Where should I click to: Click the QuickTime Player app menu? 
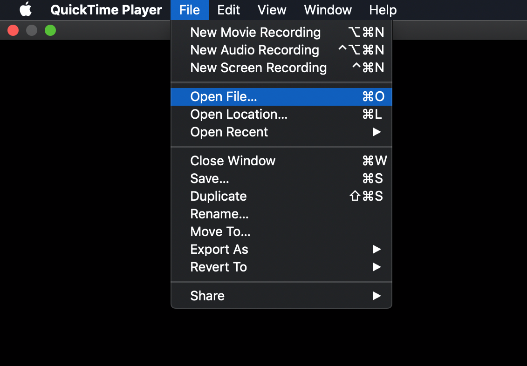(106, 10)
